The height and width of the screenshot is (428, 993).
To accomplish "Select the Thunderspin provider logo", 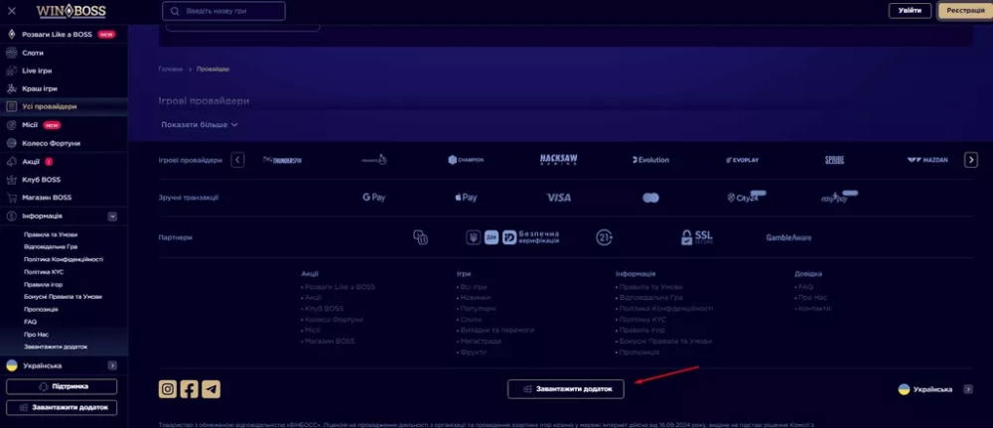I will coord(282,160).
